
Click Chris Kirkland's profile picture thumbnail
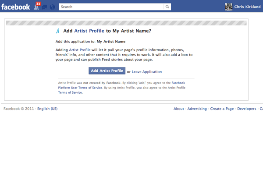pyautogui.click(x=228, y=7)
